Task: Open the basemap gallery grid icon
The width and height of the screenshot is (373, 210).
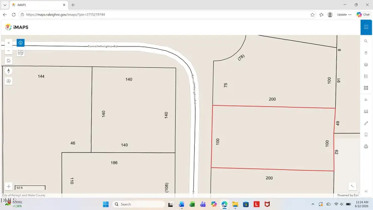Action: (x=366, y=88)
